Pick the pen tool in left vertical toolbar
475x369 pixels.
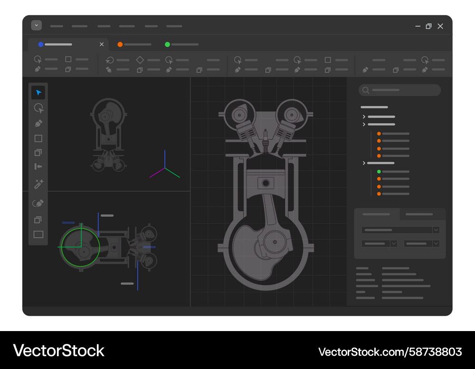(38, 123)
